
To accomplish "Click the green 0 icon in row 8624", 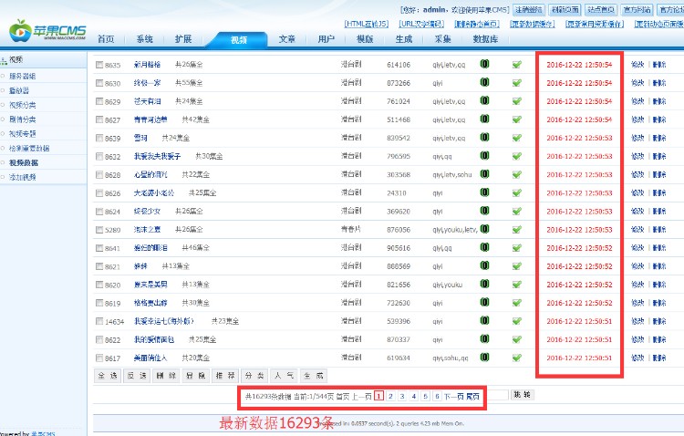I will 484,211.
